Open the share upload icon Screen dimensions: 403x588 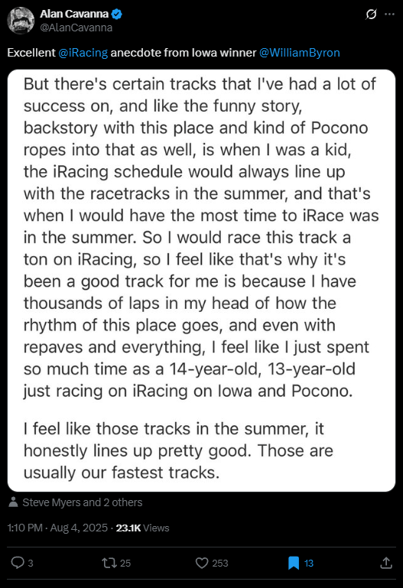[386, 563]
